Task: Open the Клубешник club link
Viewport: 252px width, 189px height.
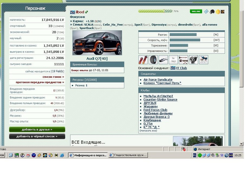Action: tap(152, 120)
